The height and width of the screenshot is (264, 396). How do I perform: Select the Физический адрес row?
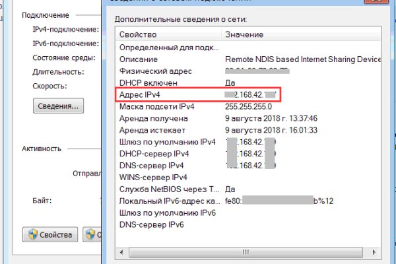(155, 71)
